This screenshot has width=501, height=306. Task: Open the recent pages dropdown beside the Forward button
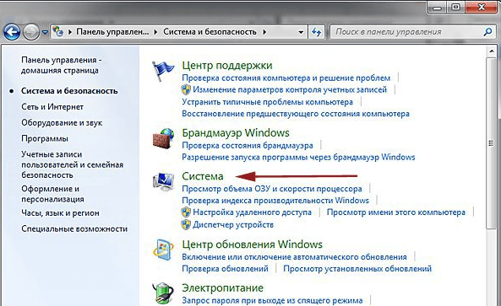point(45,32)
